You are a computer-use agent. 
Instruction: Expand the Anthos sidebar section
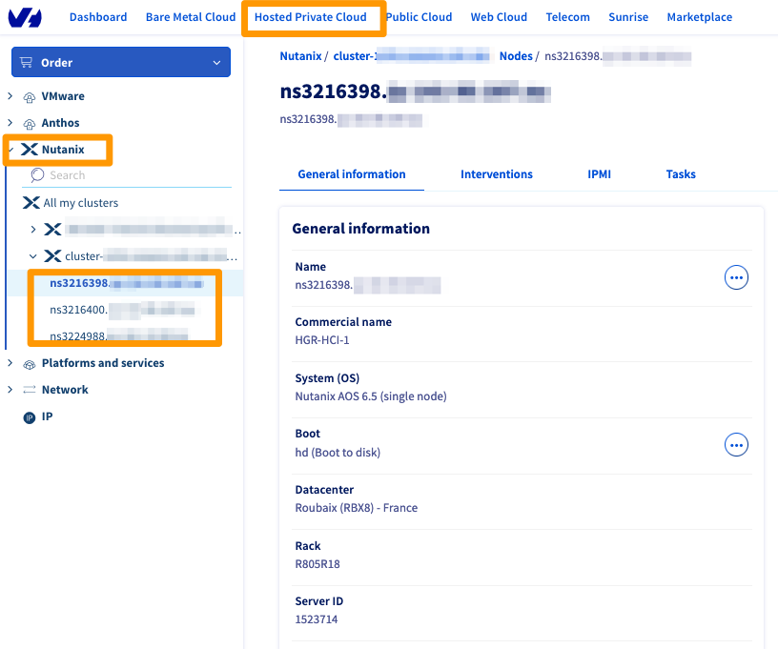click(10, 123)
